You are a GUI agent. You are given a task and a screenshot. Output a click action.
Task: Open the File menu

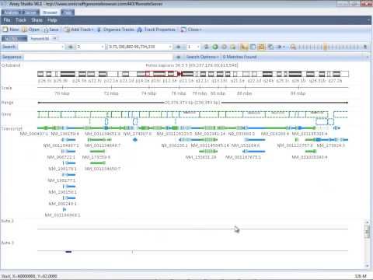tap(7, 20)
